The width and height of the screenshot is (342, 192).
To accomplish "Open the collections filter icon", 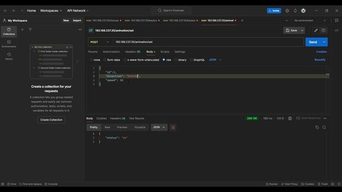I will point(30,29).
